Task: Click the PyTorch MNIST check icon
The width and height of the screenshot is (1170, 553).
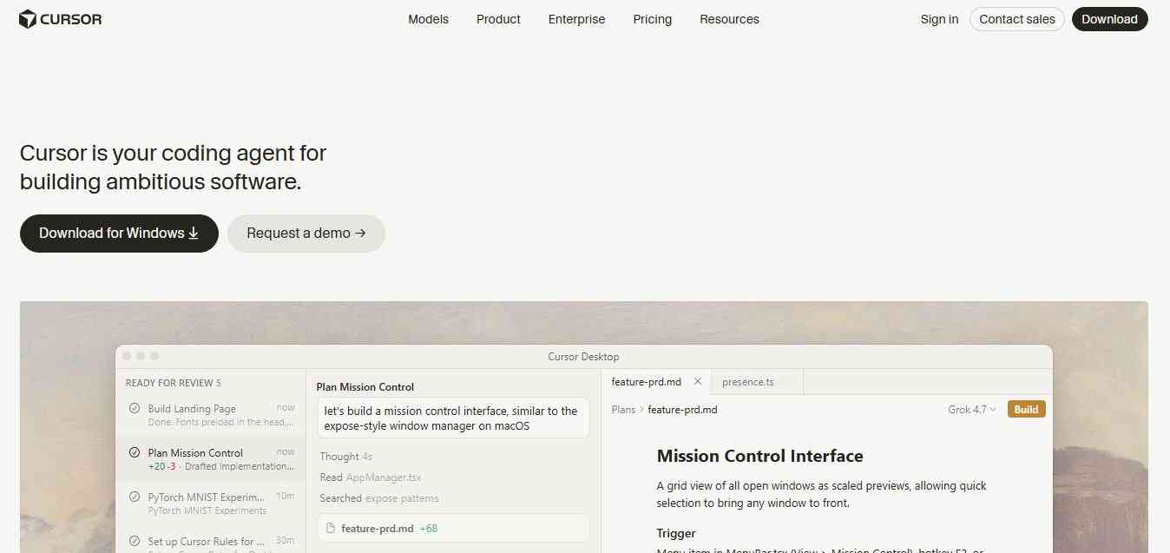Action: pos(135,497)
